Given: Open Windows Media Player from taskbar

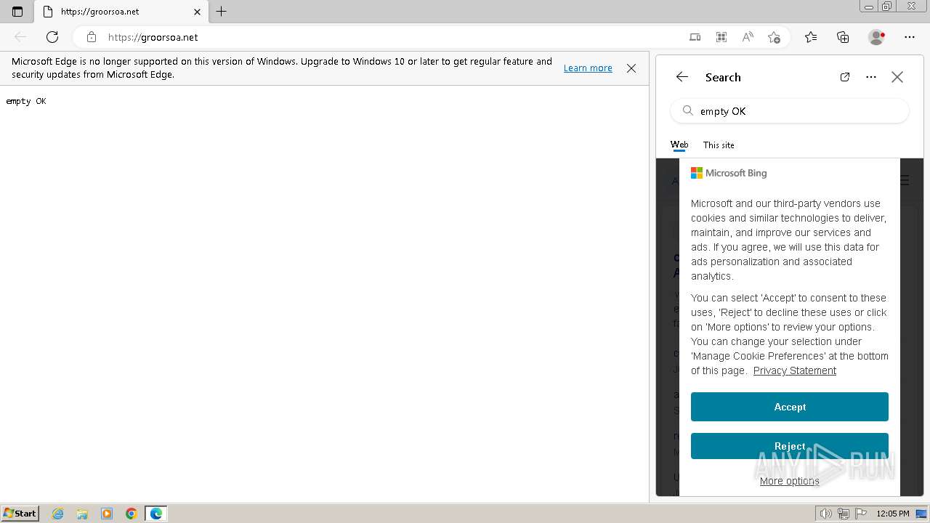Looking at the screenshot, I should 107,514.
